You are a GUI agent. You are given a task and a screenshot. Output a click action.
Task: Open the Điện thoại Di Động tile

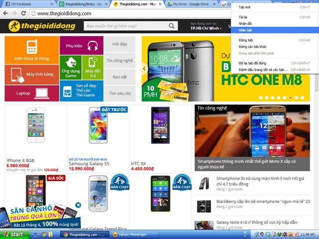tap(32, 50)
